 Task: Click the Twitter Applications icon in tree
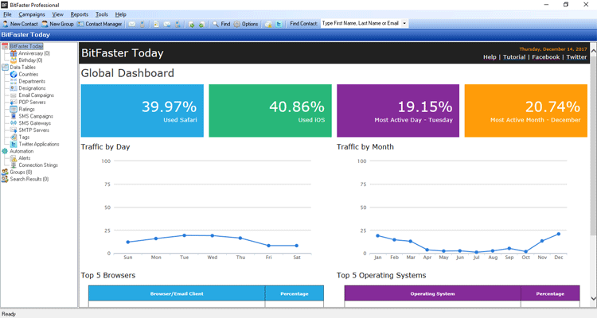tap(14, 144)
